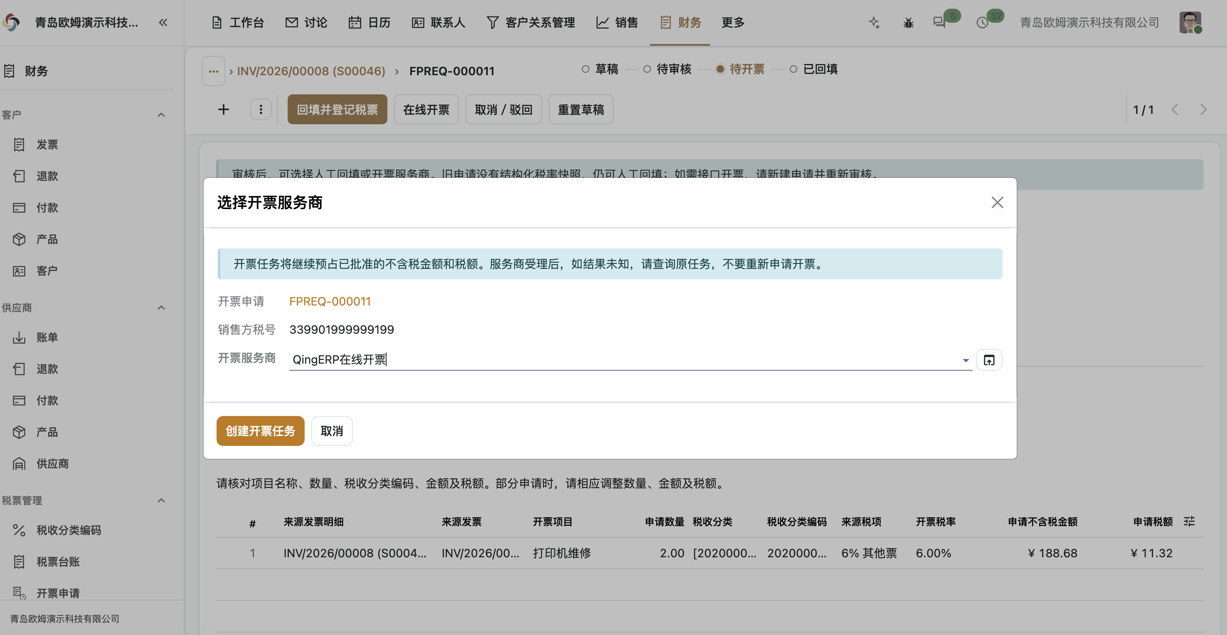Click 在线开票 button

tap(426, 110)
